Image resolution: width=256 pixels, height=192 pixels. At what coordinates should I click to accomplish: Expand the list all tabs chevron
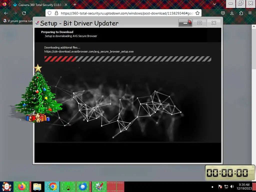click(214, 4)
